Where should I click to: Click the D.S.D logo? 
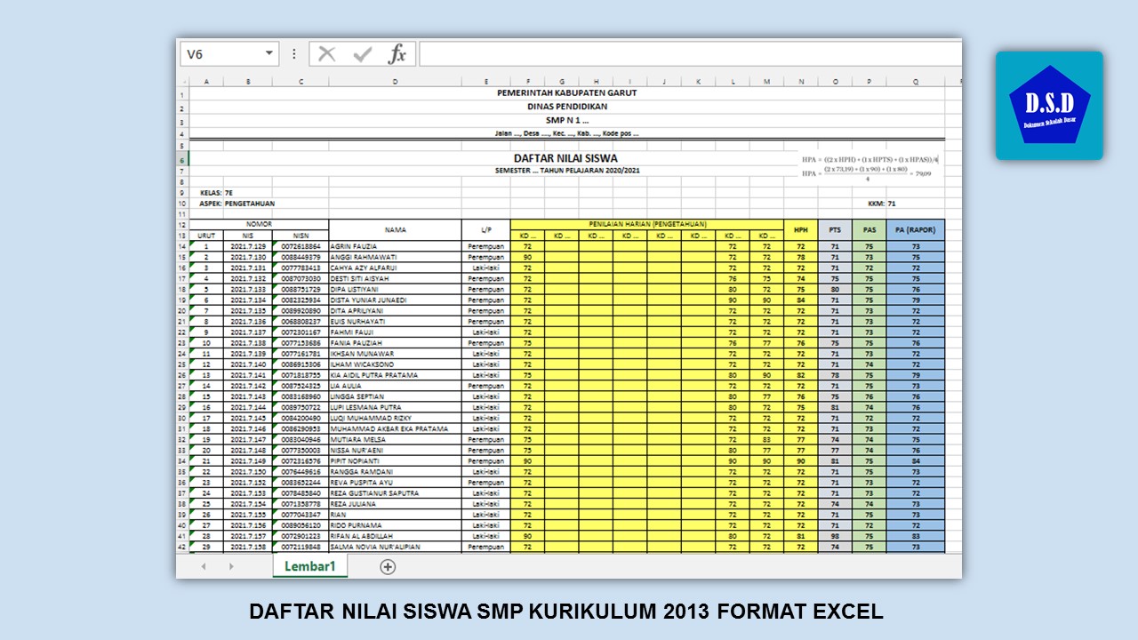pos(1049,105)
